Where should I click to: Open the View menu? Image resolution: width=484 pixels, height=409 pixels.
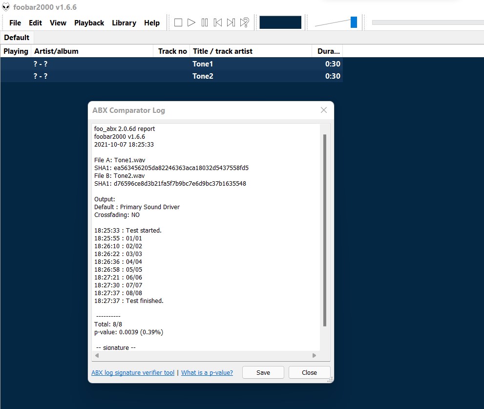[58, 23]
